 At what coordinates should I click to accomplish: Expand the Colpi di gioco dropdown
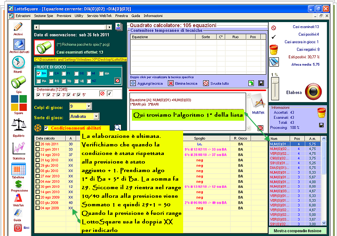click(90, 106)
